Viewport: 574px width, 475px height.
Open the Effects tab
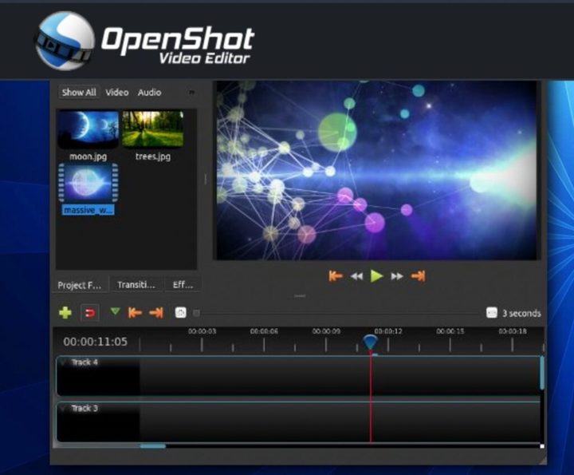tap(183, 285)
